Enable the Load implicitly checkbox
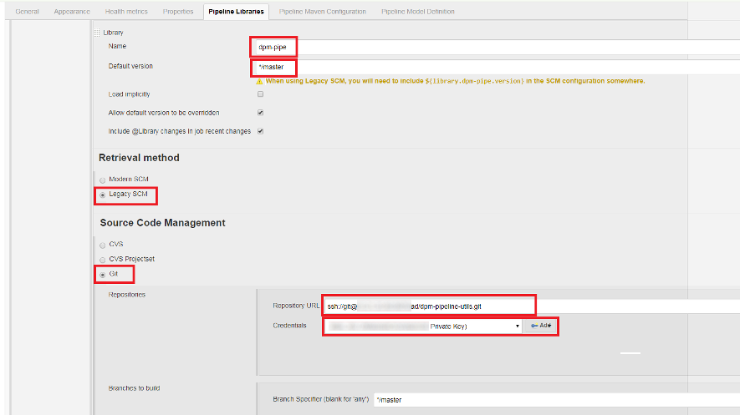This screenshot has height=415, width=740. [260, 94]
